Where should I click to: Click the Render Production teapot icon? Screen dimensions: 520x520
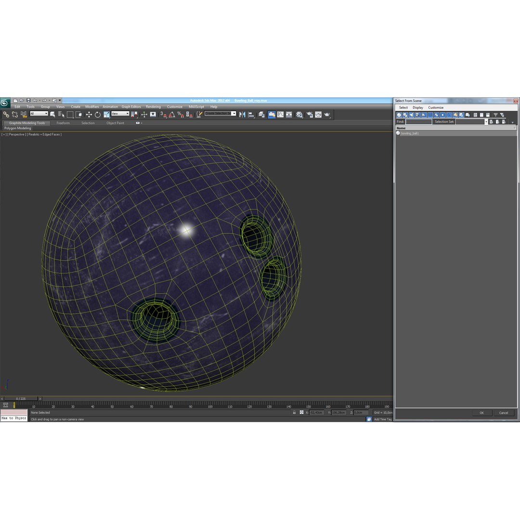pyautogui.click(x=327, y=115)
